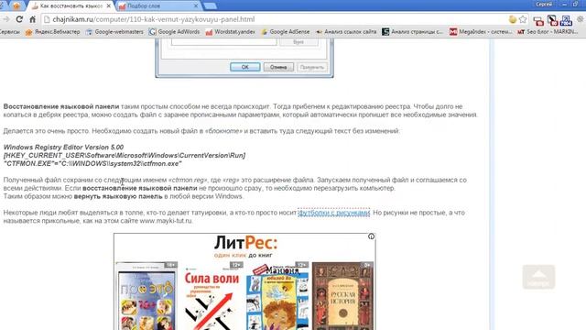Click bold text 'Восстановление языковой панели' heading paragraph
This screenshot has width=586, height=330.
pyautogui.click(x=61, y=106)
